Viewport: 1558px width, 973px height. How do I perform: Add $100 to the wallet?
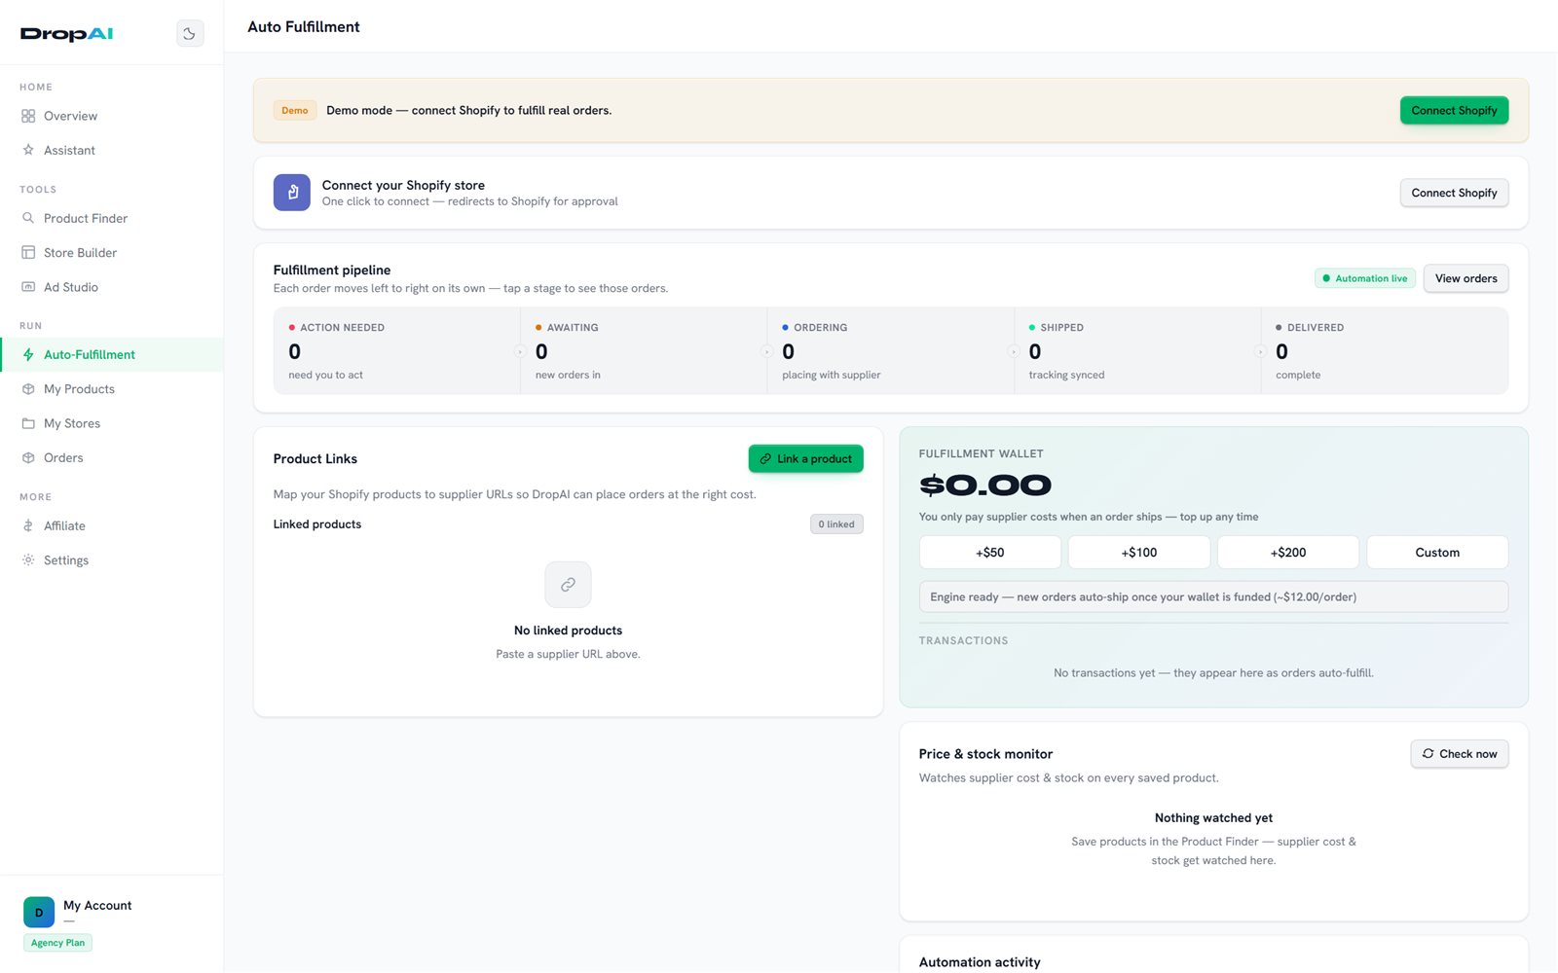(x=1138, y=553)
